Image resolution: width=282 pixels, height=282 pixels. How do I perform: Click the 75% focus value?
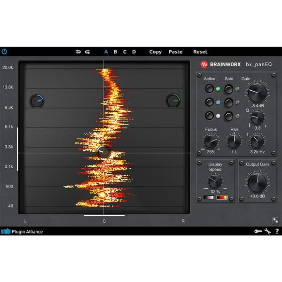point(211,152)
